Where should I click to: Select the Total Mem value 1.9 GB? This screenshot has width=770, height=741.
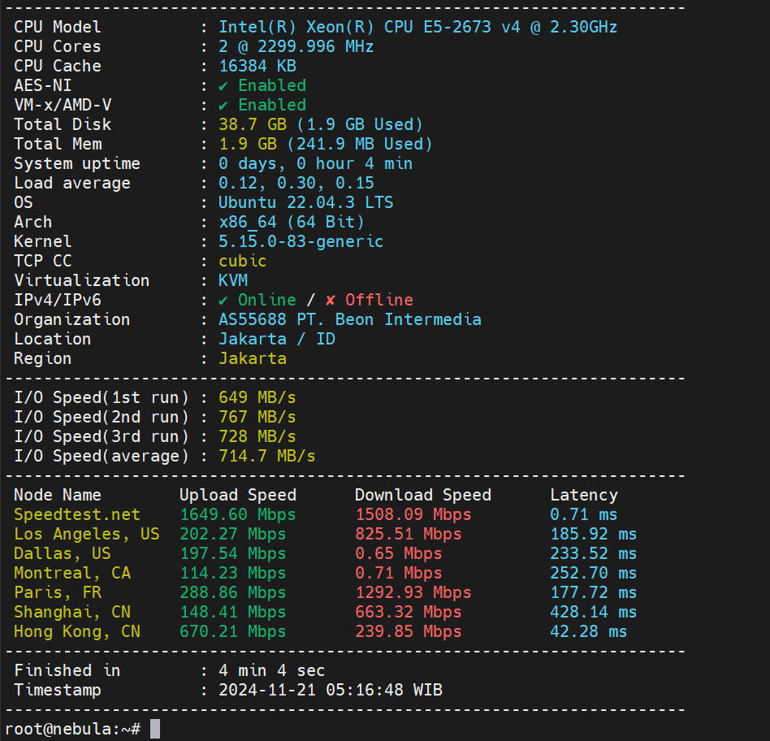tap(248, 144)
